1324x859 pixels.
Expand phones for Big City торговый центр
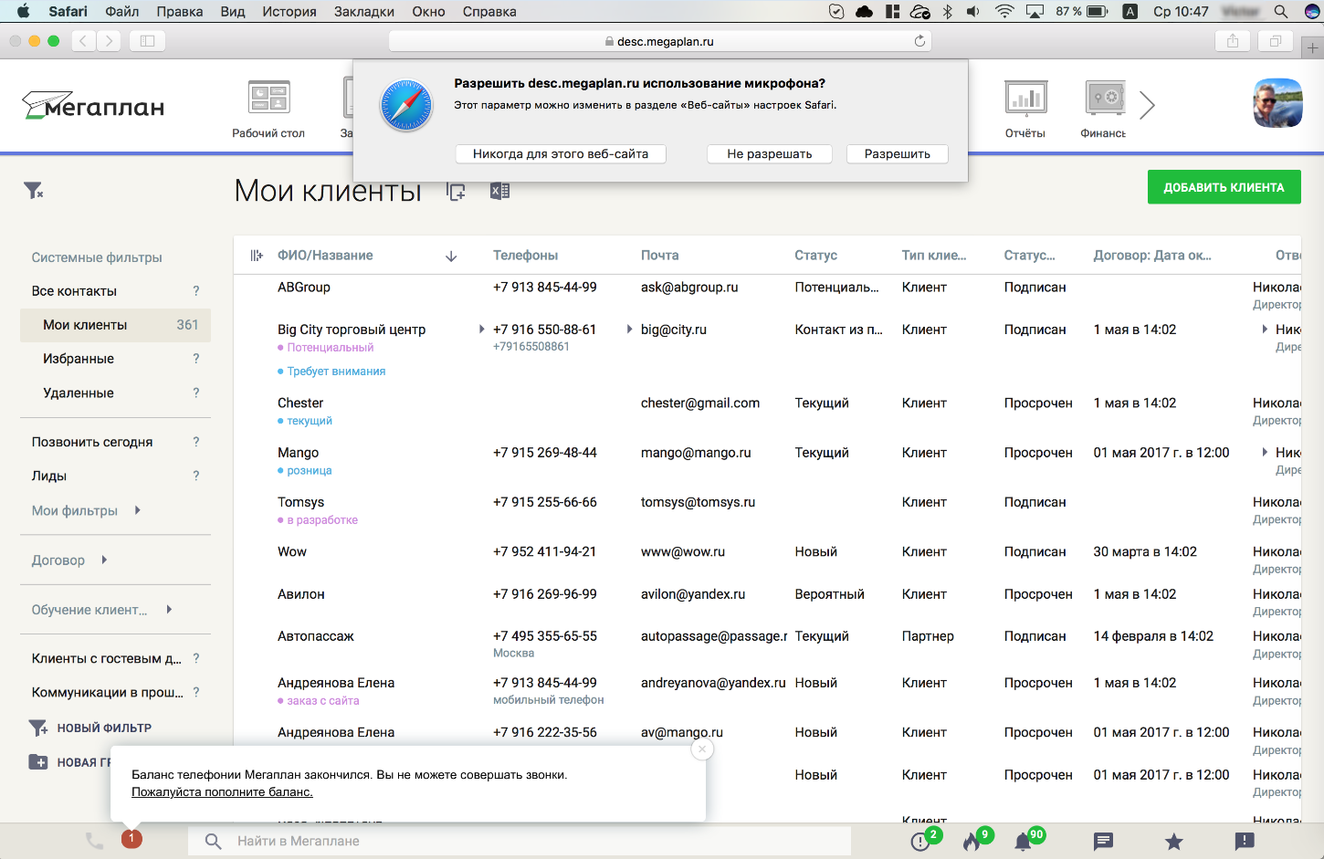[x=482, y=330]
